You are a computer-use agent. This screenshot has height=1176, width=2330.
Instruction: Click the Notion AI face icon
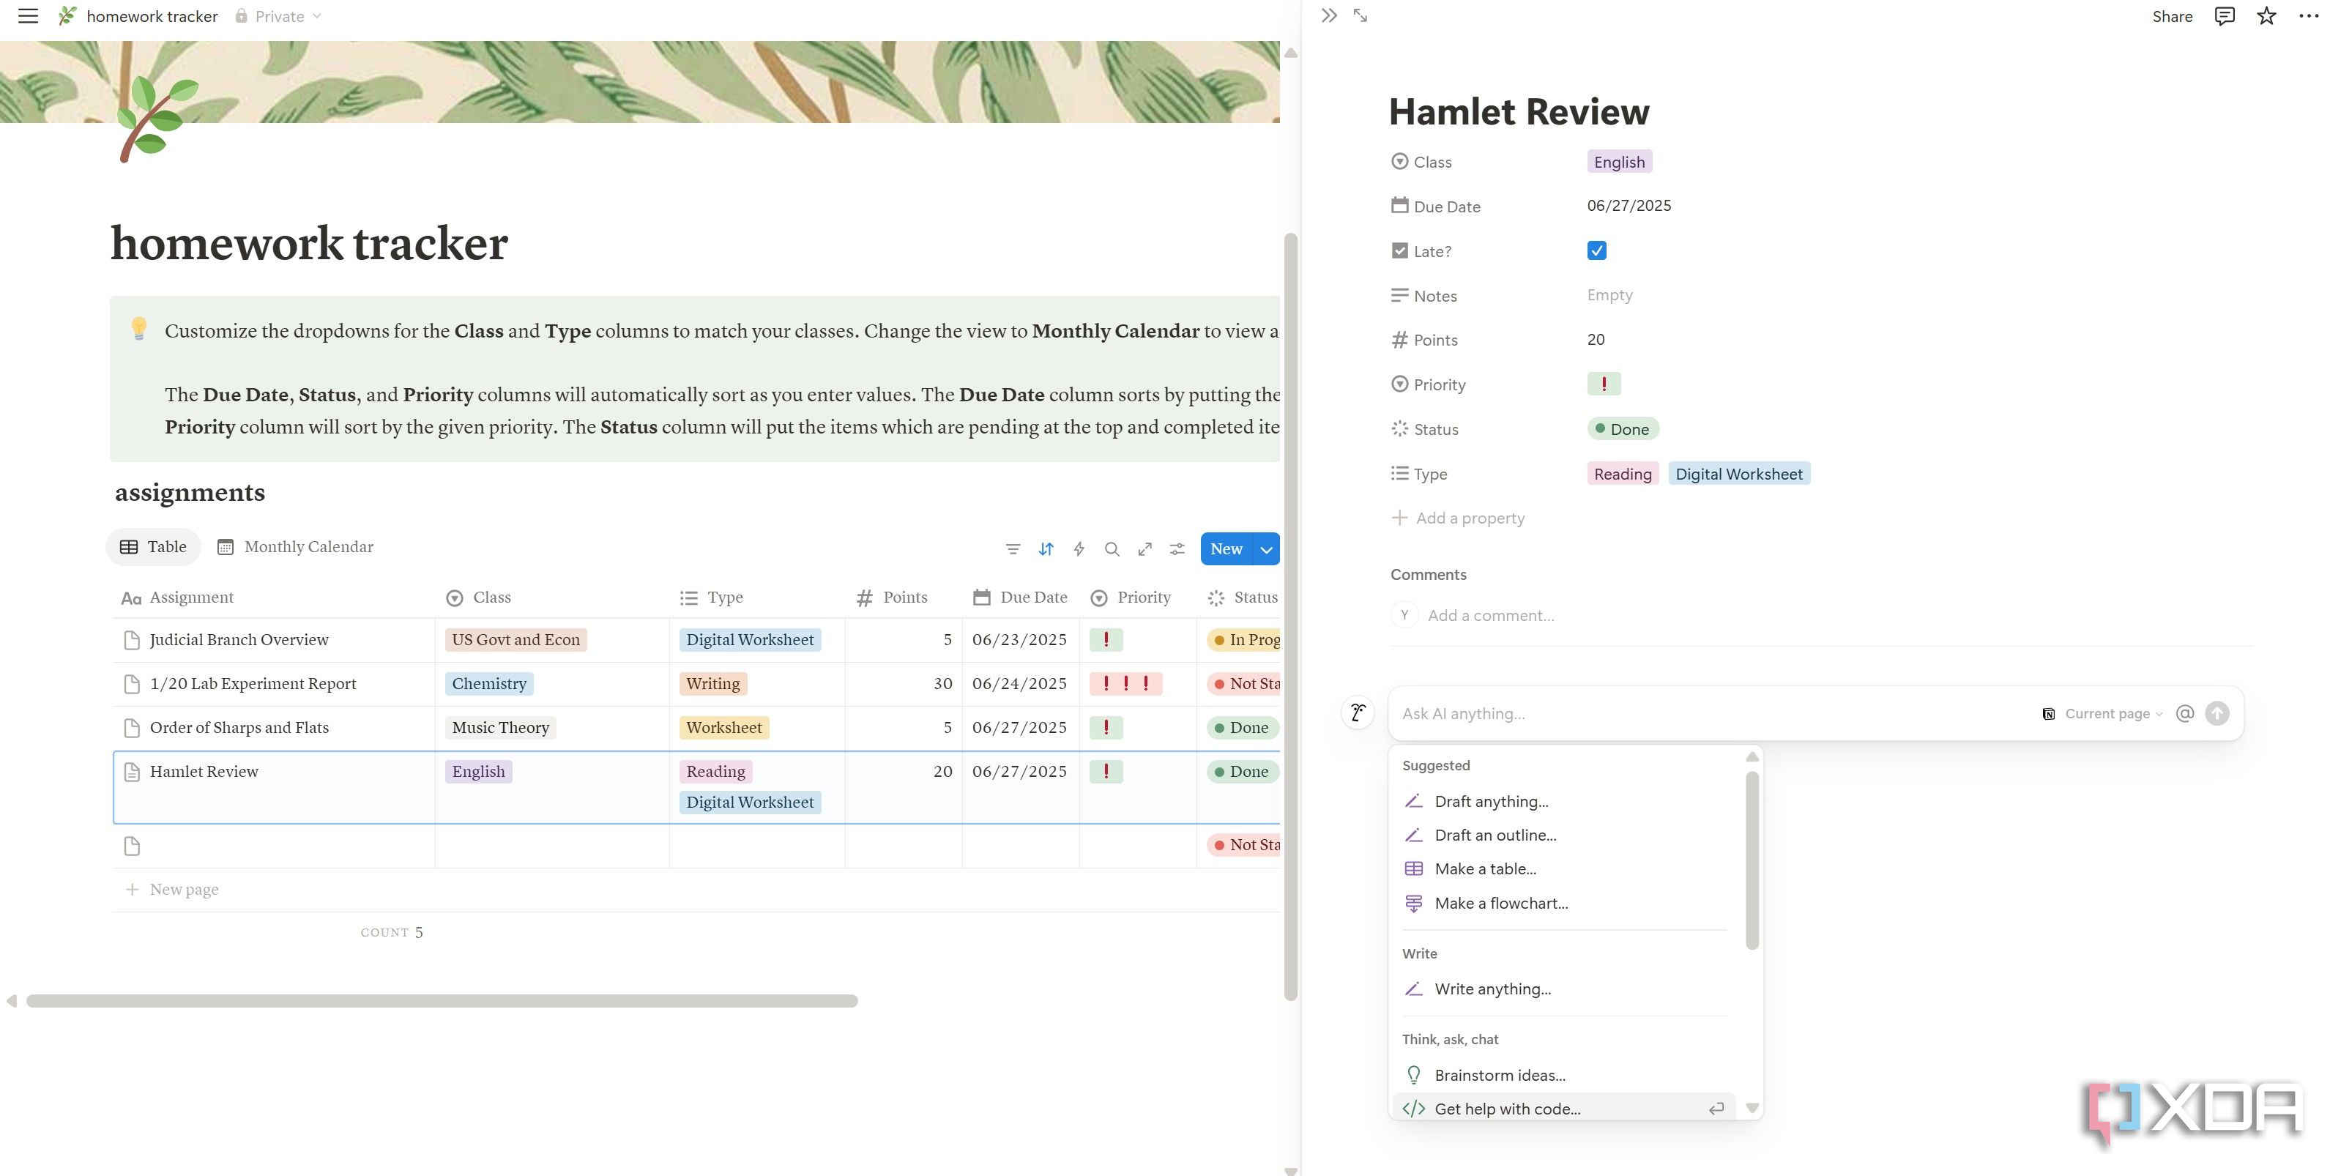1358,712
